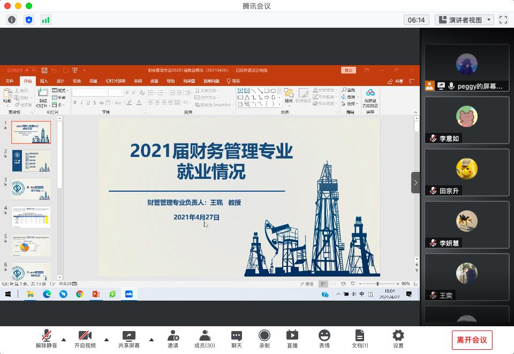Click the meeting info icon

tap(12, 20)
